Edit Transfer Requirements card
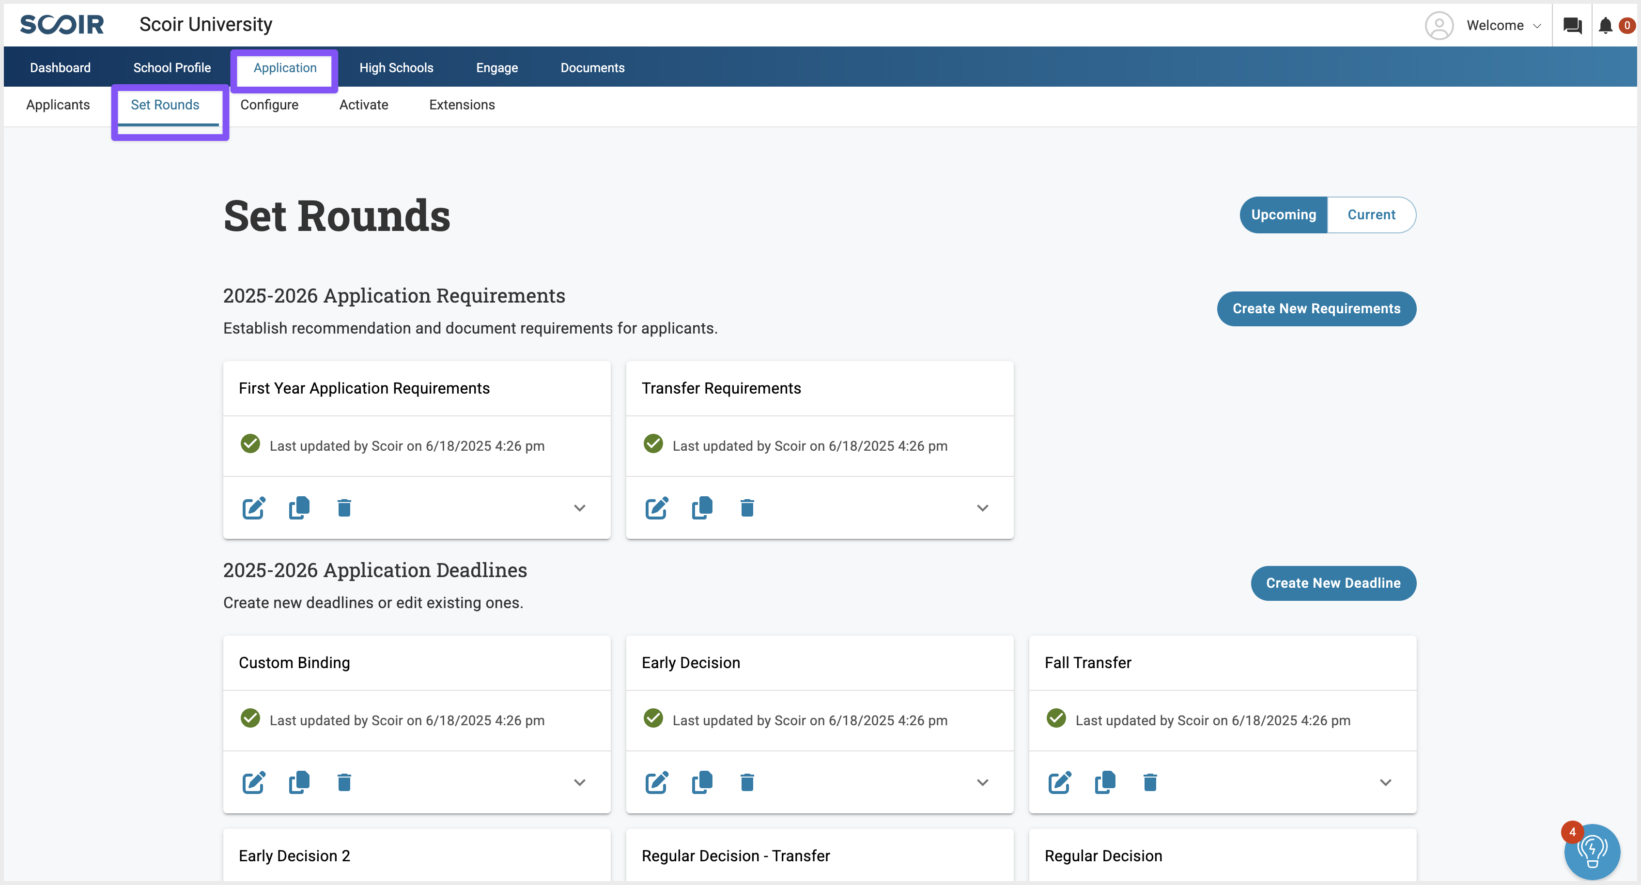1641x885 pixels. 657,508
